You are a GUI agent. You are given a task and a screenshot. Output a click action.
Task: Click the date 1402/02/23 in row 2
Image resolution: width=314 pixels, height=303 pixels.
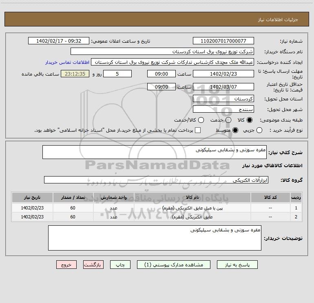[x=32, y=217]
